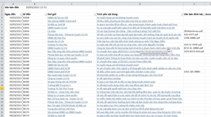Open link 'UBND Xã Hòa Phú'
Image resolution: width=211 pixels, height=117 pixels.
57,38
